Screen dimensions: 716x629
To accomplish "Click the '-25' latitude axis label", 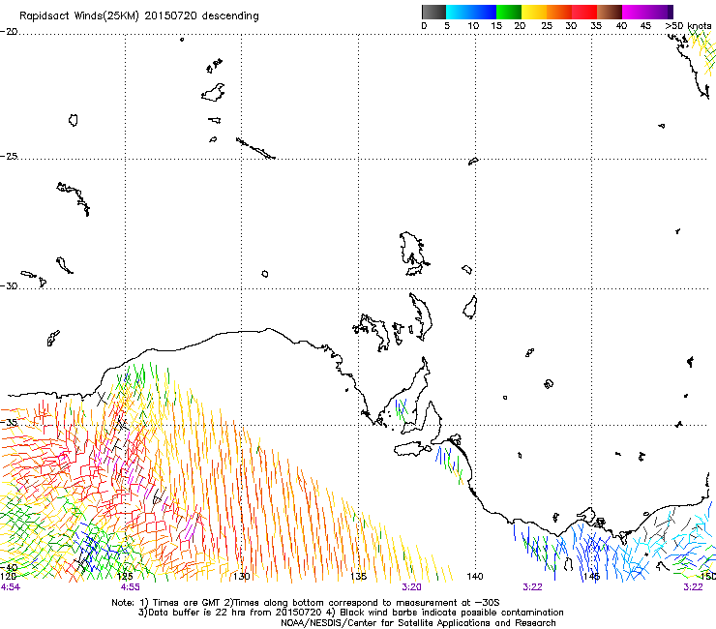I will coord(9,156).
